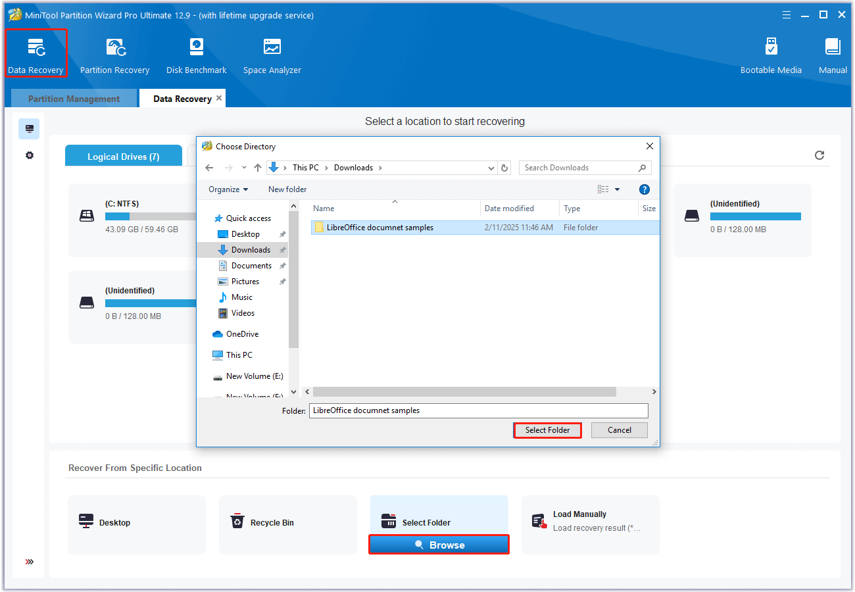Switch to Partition Management tab
855x592 pixels.
[74, 99]
